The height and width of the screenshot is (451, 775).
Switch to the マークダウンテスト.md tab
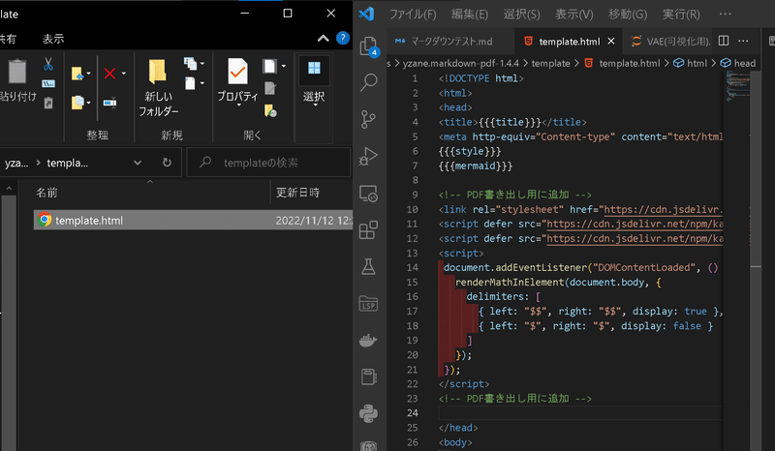click(450, 42)
